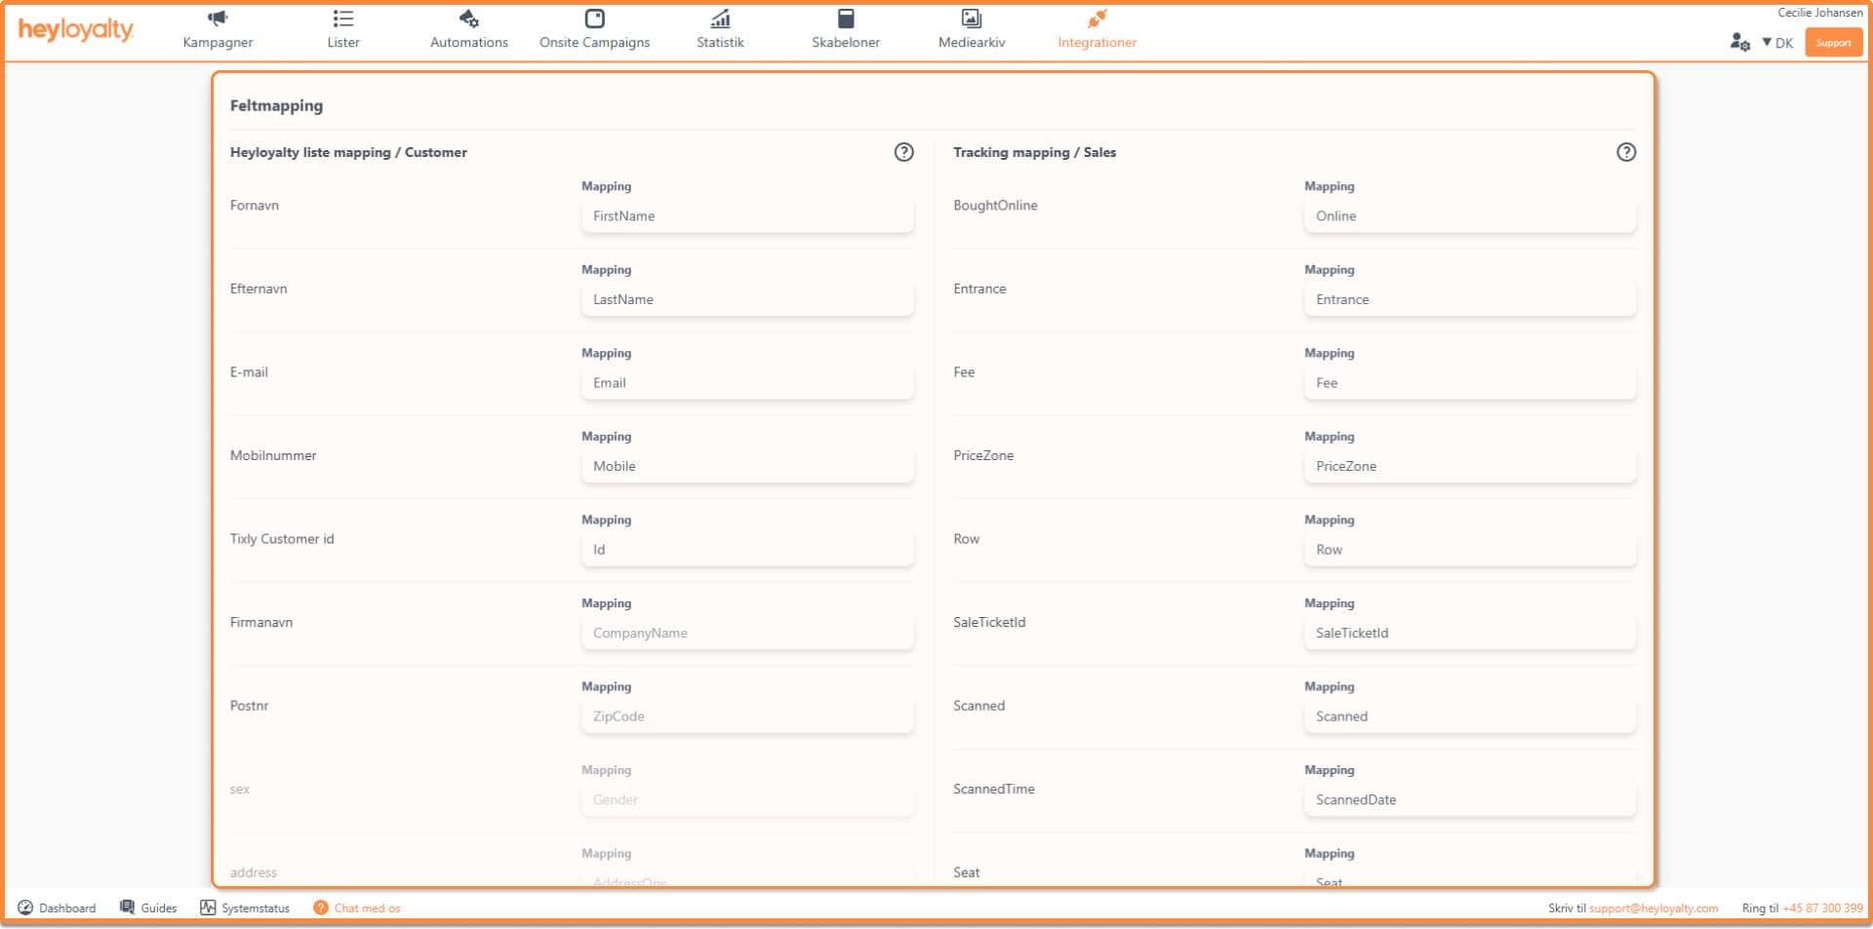Open the Lister list icon
Image resolution: width=1873 pixels, height=929 pixels.
(343, 19)
